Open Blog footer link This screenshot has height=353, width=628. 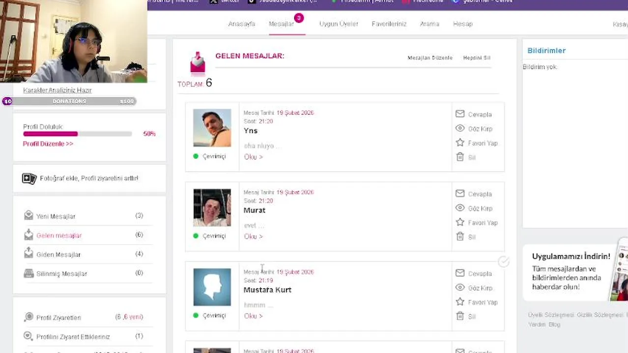coord(554,325)
